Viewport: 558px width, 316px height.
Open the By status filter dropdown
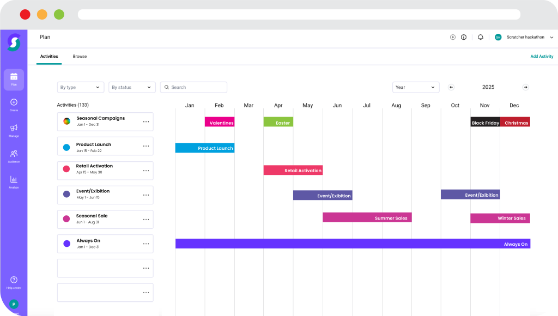tap(132, 87)
